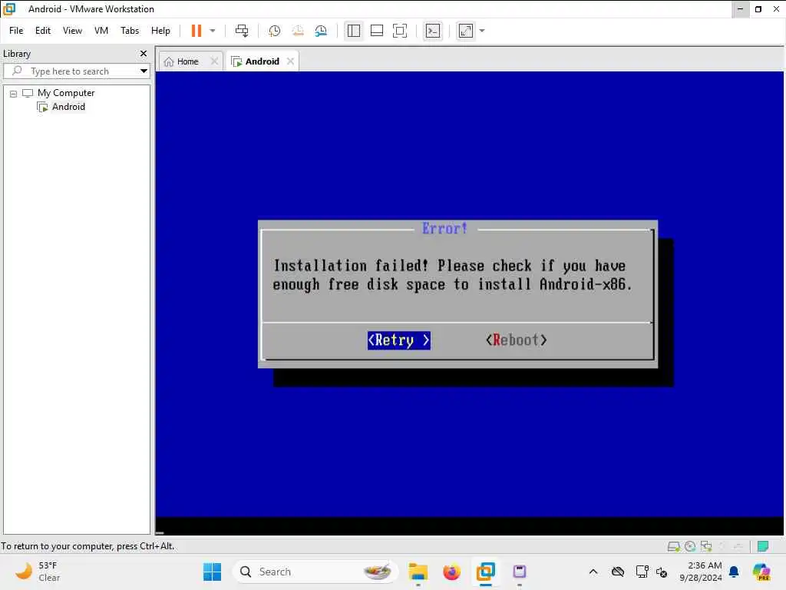The height and width of the screenshot is (590, 786).
Task: Click the hard disk device status icon
Action: tap(674, 546)
